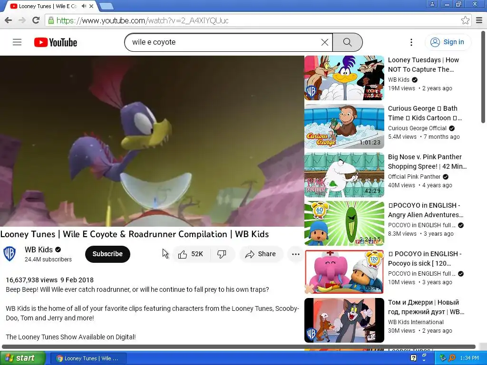487x365 pixels.
Task: Open Looney Tuesdays How NOT To Capture title
Action: pos(423,65)
